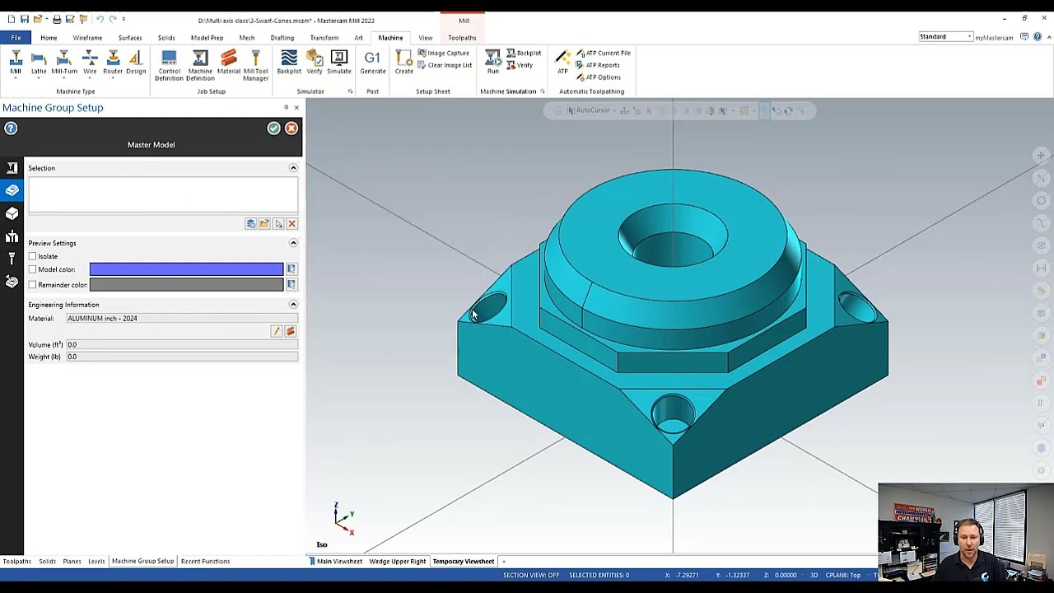Screen dimensions: 1054x593
Task: Switch to the Home ribbon tab
Action: [49, 38]
